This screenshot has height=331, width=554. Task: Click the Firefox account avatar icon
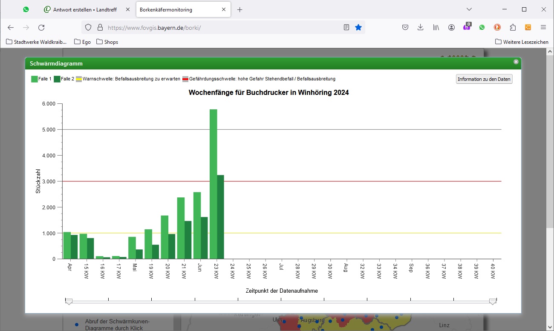451,27
